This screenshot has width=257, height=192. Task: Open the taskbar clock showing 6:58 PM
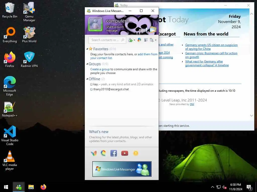click(x=235, y=187)
